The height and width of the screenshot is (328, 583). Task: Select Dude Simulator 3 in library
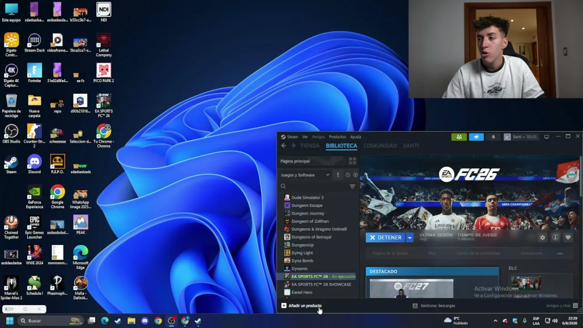coord(307,198)
